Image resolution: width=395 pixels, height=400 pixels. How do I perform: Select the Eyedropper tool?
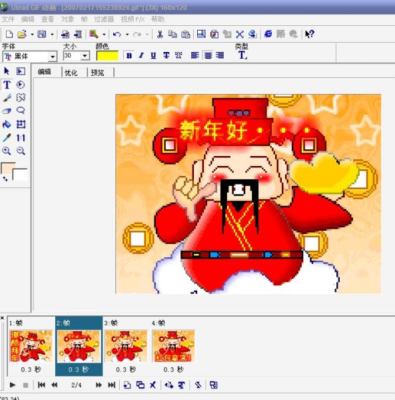[x=7, y=138]
